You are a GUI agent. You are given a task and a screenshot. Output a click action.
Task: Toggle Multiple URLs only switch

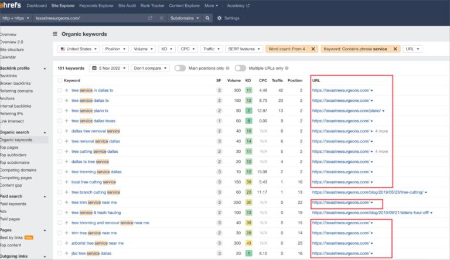(240, 68)
